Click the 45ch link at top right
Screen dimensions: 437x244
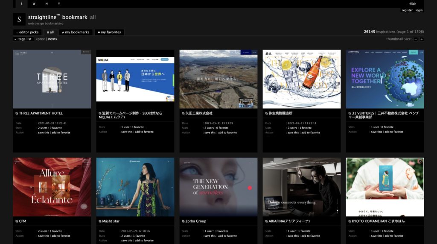click(413, 3)
